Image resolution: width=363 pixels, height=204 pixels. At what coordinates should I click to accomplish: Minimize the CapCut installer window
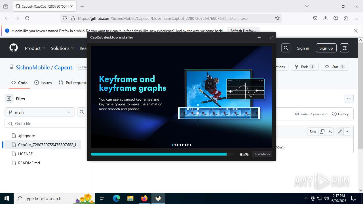click(x=259, y=37)
